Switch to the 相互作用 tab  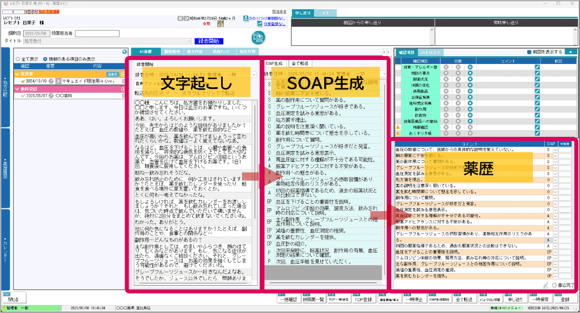pyautogui.click(x=247, y=52)
